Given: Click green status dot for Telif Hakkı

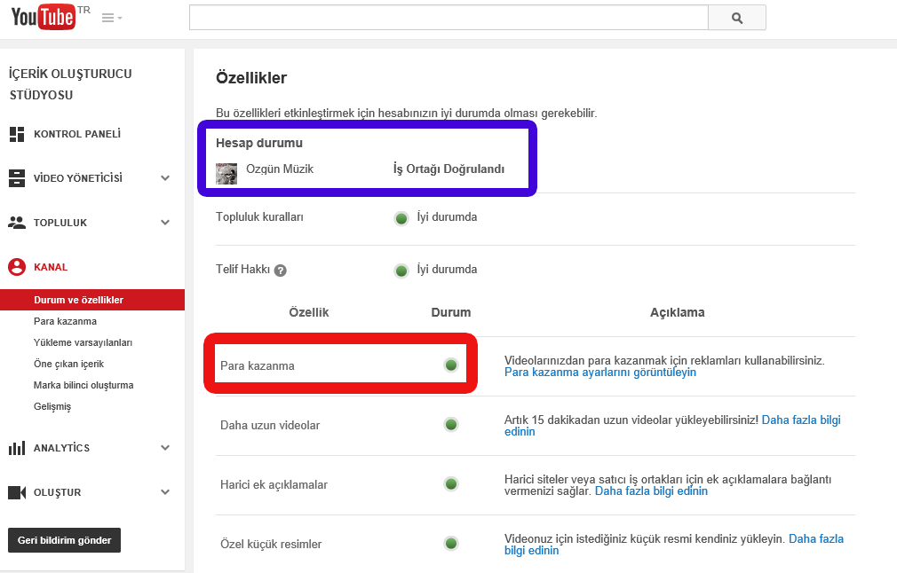Looking at the screenshot, I should (x=401, y=271).
